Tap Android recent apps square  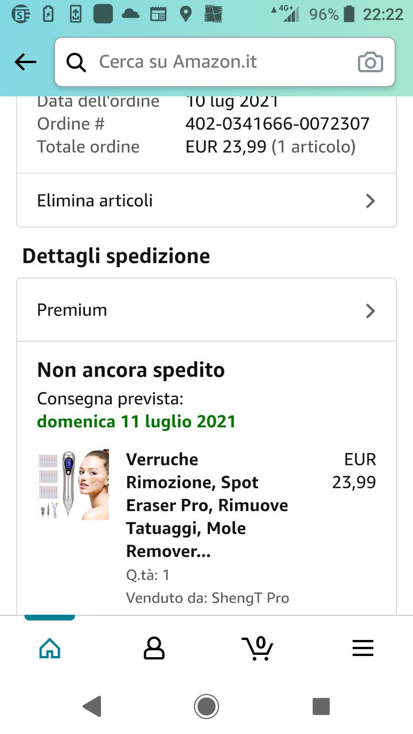pos(321,706)
